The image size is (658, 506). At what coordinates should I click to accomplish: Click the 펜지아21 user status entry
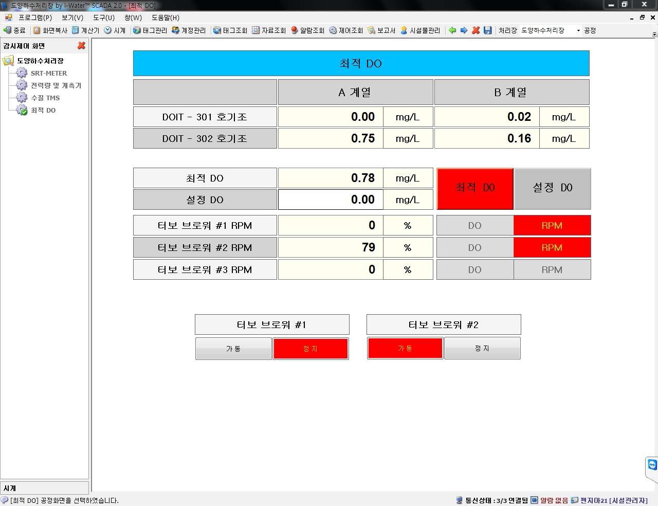tap(609, 500)
